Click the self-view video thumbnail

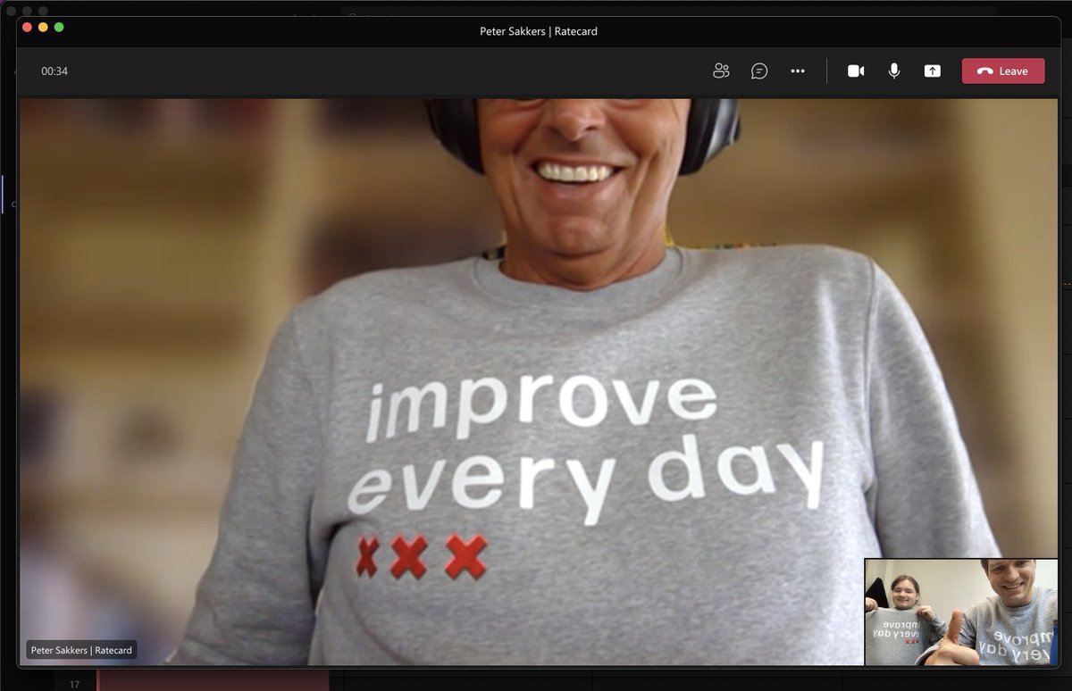961,612
